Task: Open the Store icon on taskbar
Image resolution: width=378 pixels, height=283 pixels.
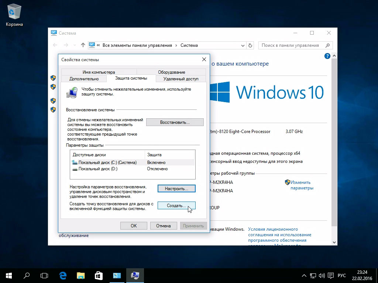Action: tap(99, 276)
